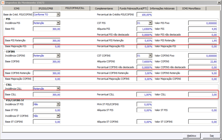222x140 pixels.
Task: Select the PIS/COFINS/CSLL tab
Action: (75, 8)
